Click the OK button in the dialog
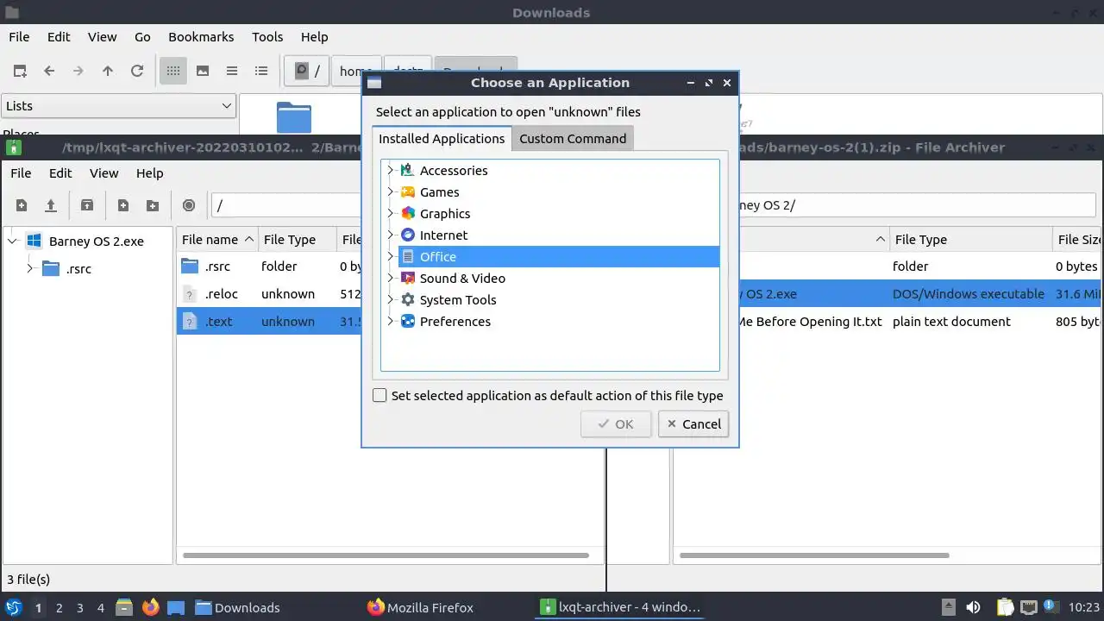Image resolution: width=1104 pixels, height=621 pixels. click(616, 423)
